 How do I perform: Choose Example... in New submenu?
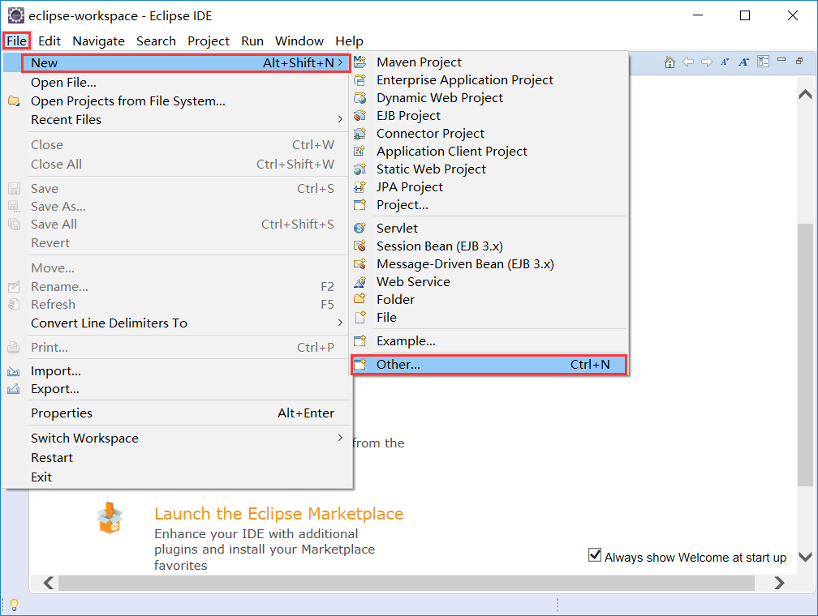tap(489, 341)
